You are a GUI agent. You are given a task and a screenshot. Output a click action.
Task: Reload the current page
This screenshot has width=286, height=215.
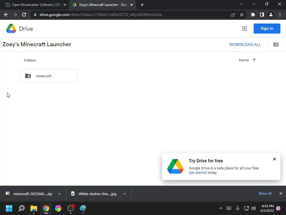(x=24, y=15)
